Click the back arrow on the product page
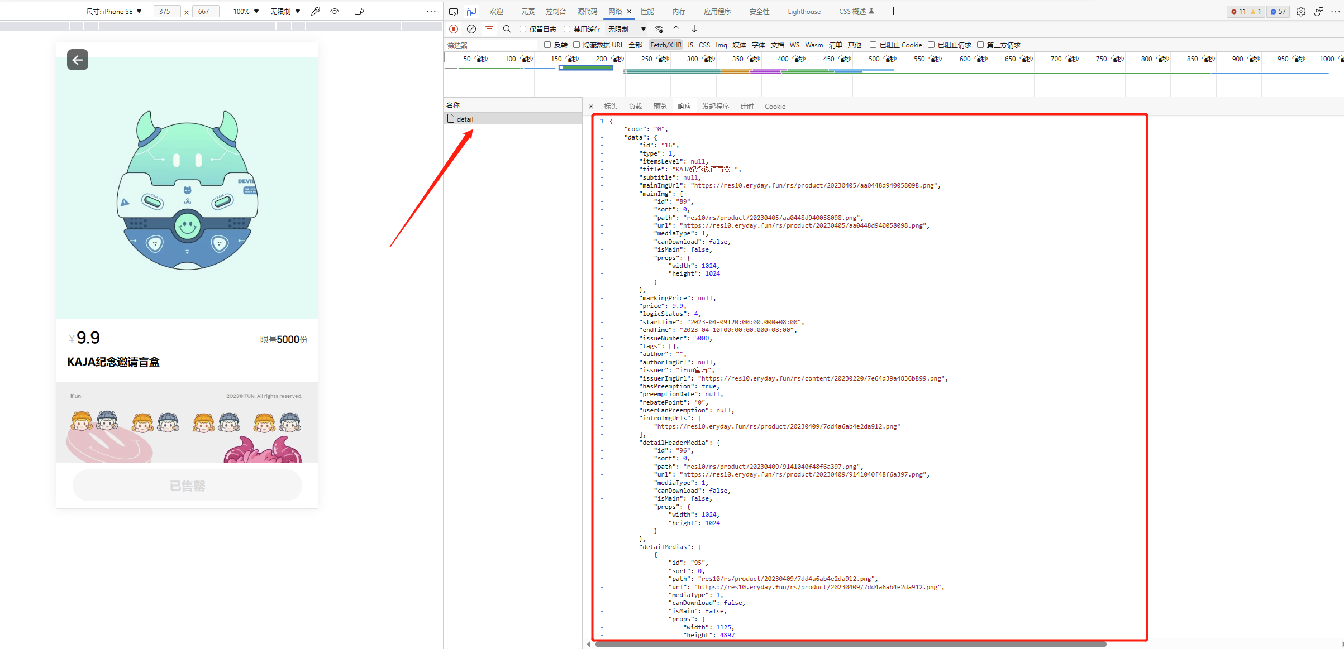This screenshot has height=649, width=1344. coord(78,60)
